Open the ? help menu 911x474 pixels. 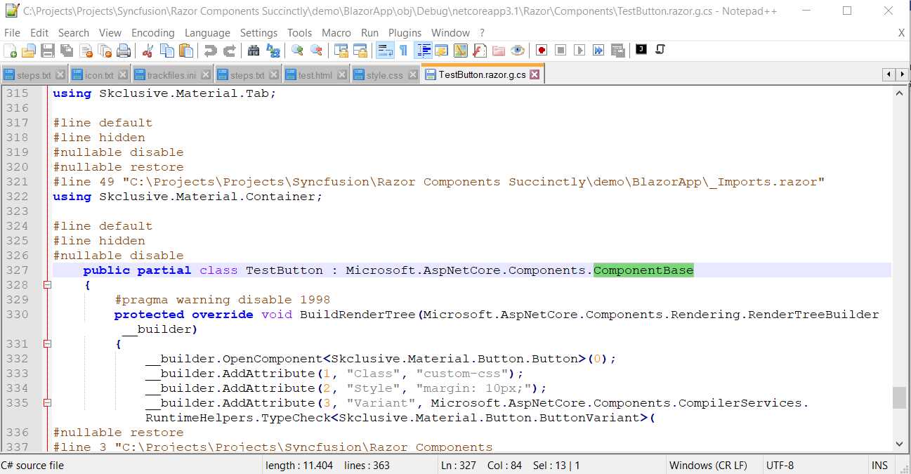482,33
